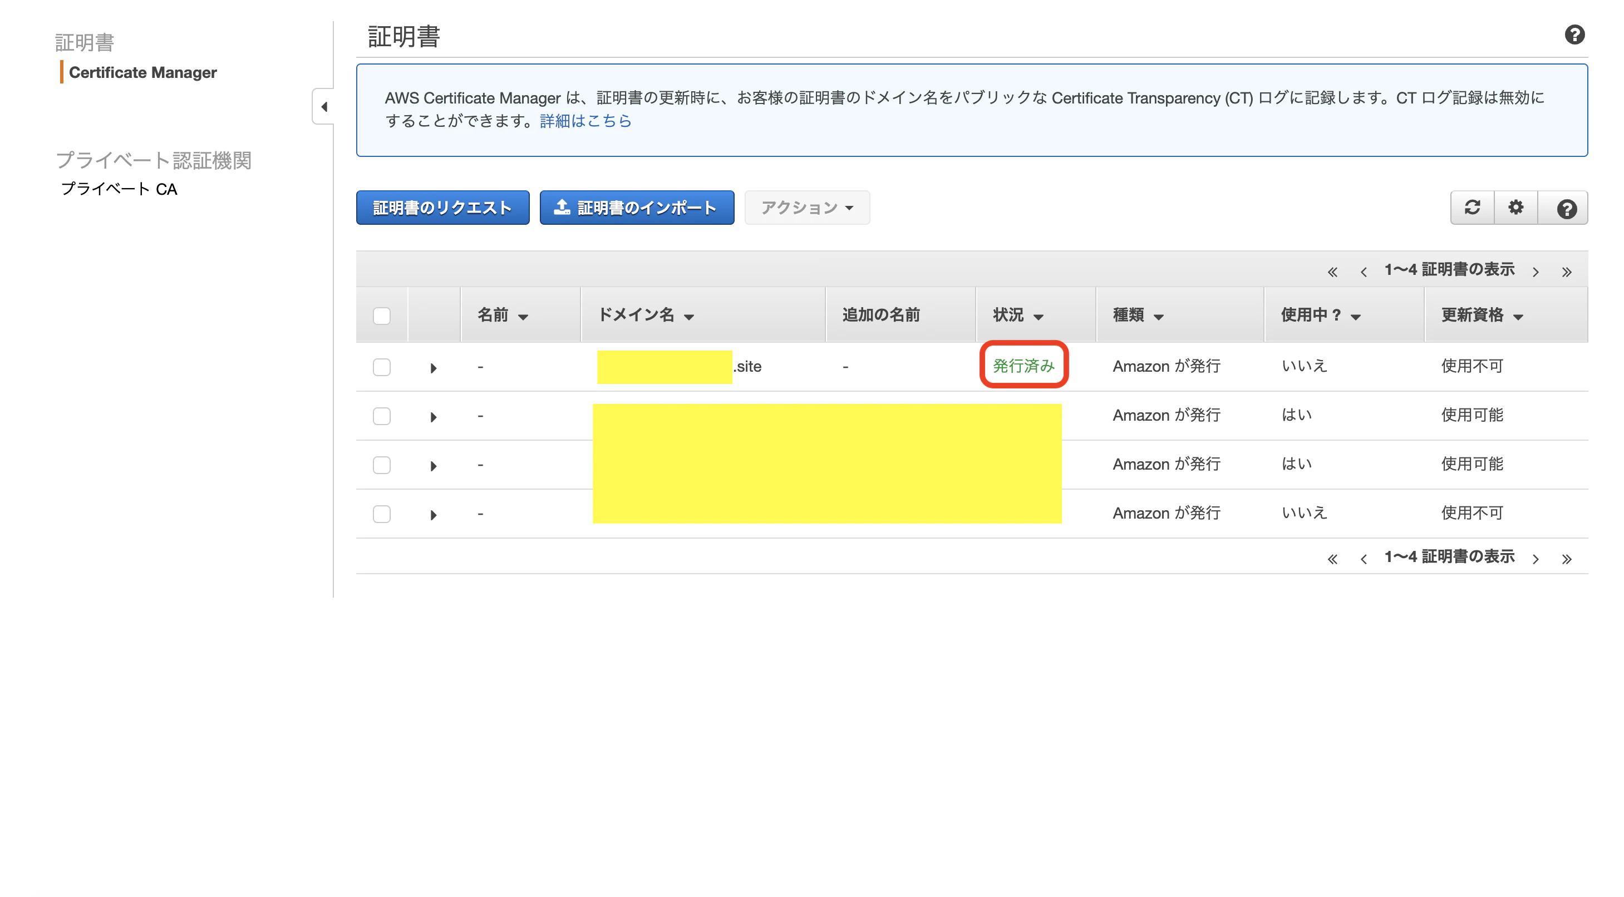The image size is (1624, 897).
Task: Open the 詳細はこちら link
Action: [585, 120]
